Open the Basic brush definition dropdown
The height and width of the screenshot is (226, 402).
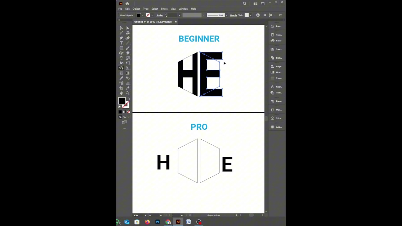point(226,15)
